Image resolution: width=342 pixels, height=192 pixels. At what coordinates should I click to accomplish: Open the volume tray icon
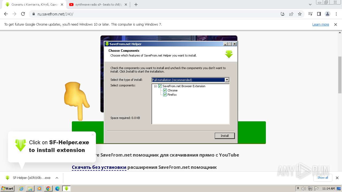tap(304, 189)
